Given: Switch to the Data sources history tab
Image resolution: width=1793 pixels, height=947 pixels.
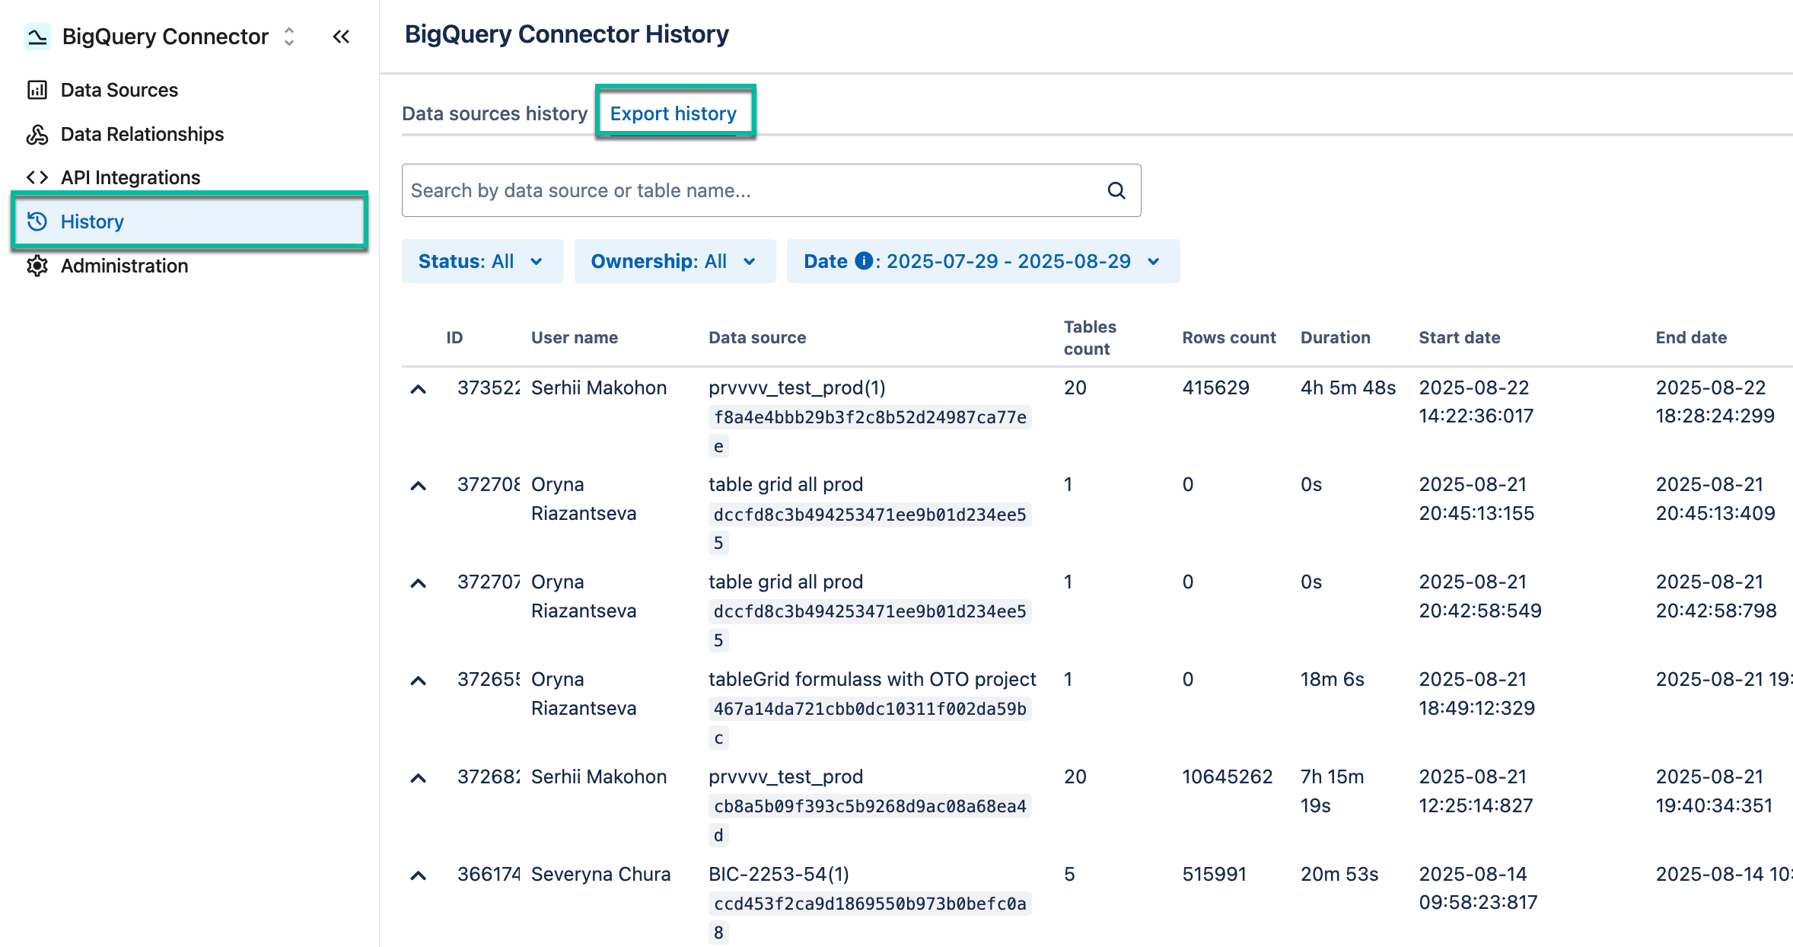Looking at the screenshot, I should tap(495, 113).
